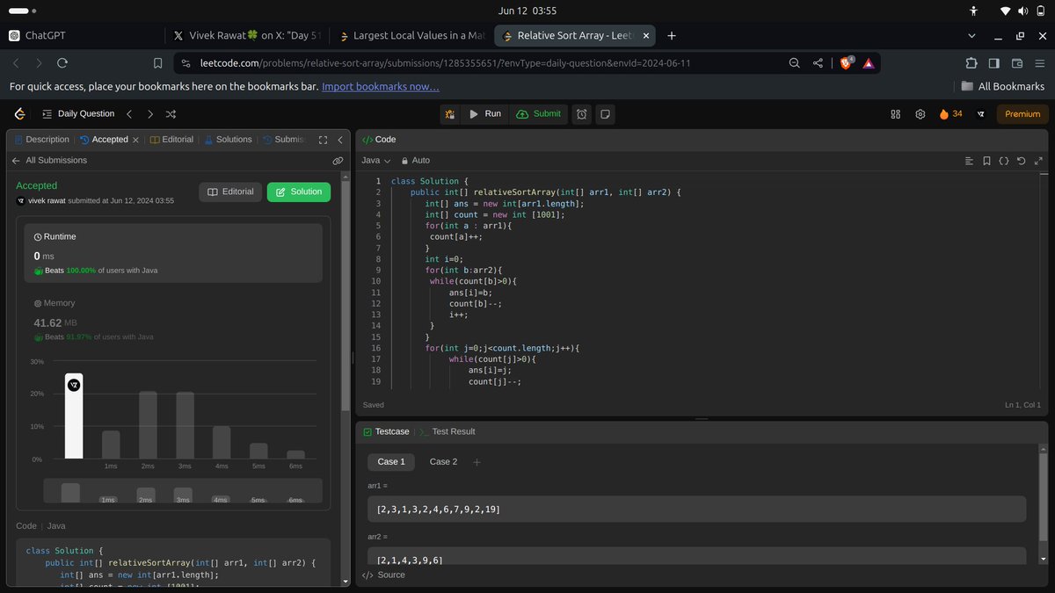Zoom control icon in the address bar
The image size is (1055, 593).
[795, 63]
